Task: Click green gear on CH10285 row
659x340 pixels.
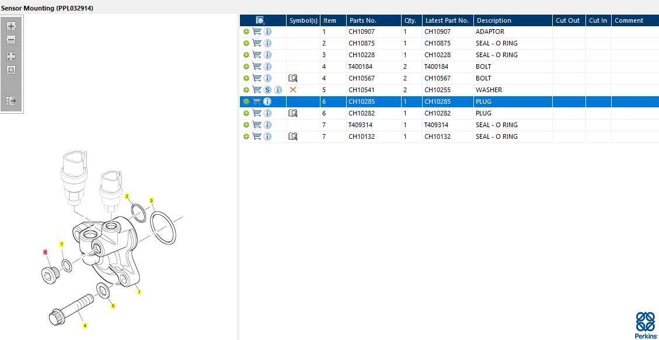Action: 246,101
